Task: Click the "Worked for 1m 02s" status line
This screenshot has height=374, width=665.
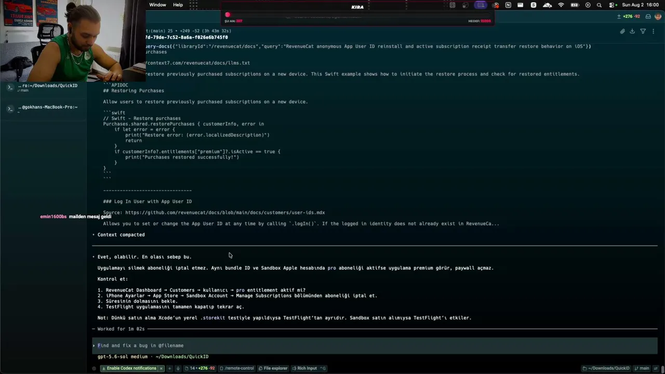Action: click(x=121, y=329)
